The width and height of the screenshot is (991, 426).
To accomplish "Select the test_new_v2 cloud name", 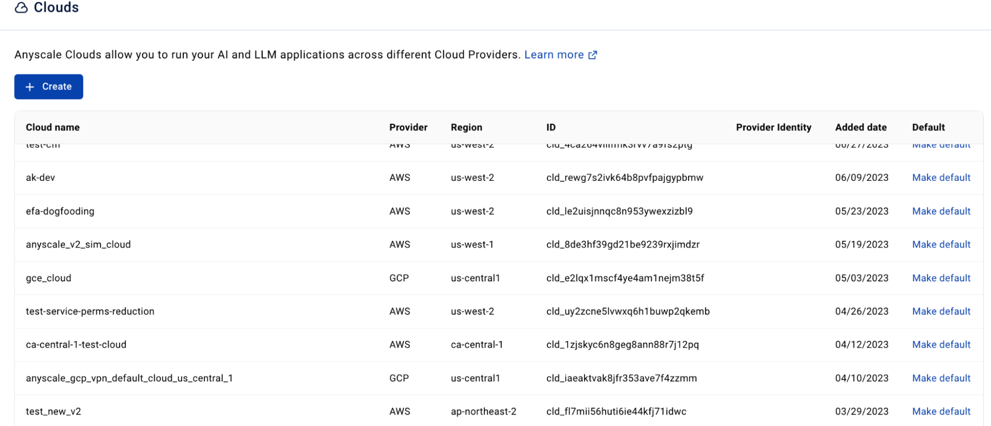I will [x=53, y=411].
